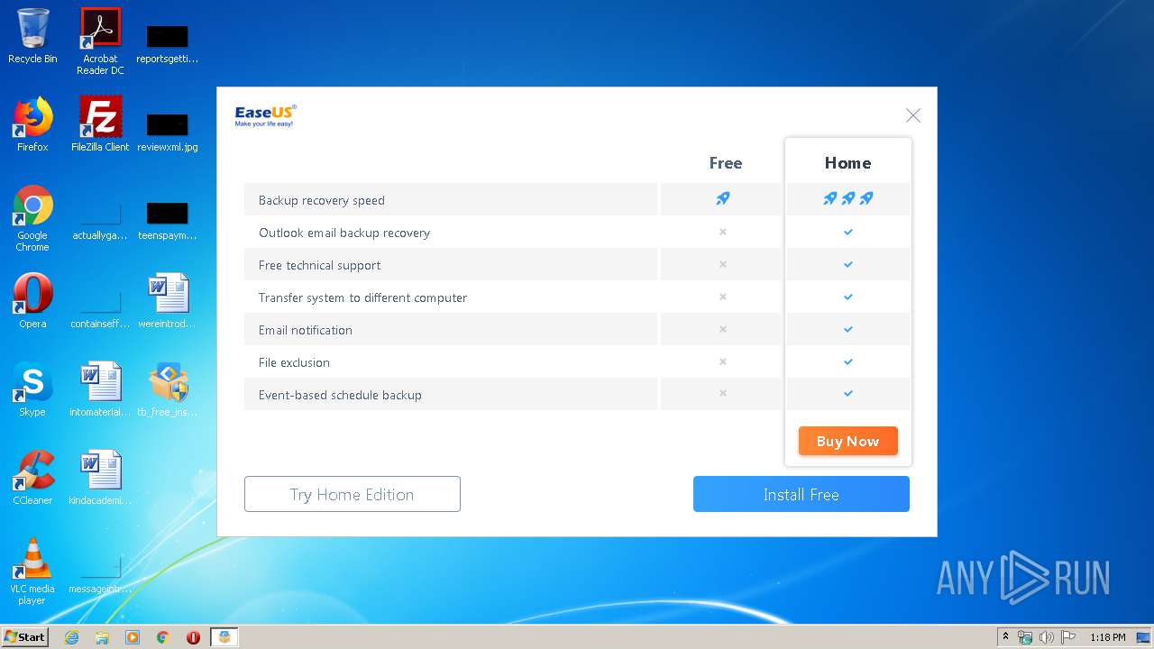Screen dimensions: 1154x649
Task: Show hidden system tray icons arrow
Action: point(1005,637)
